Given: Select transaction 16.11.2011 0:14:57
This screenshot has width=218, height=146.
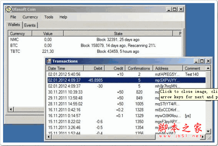Looking at the screenshot, I should [126, 116].
